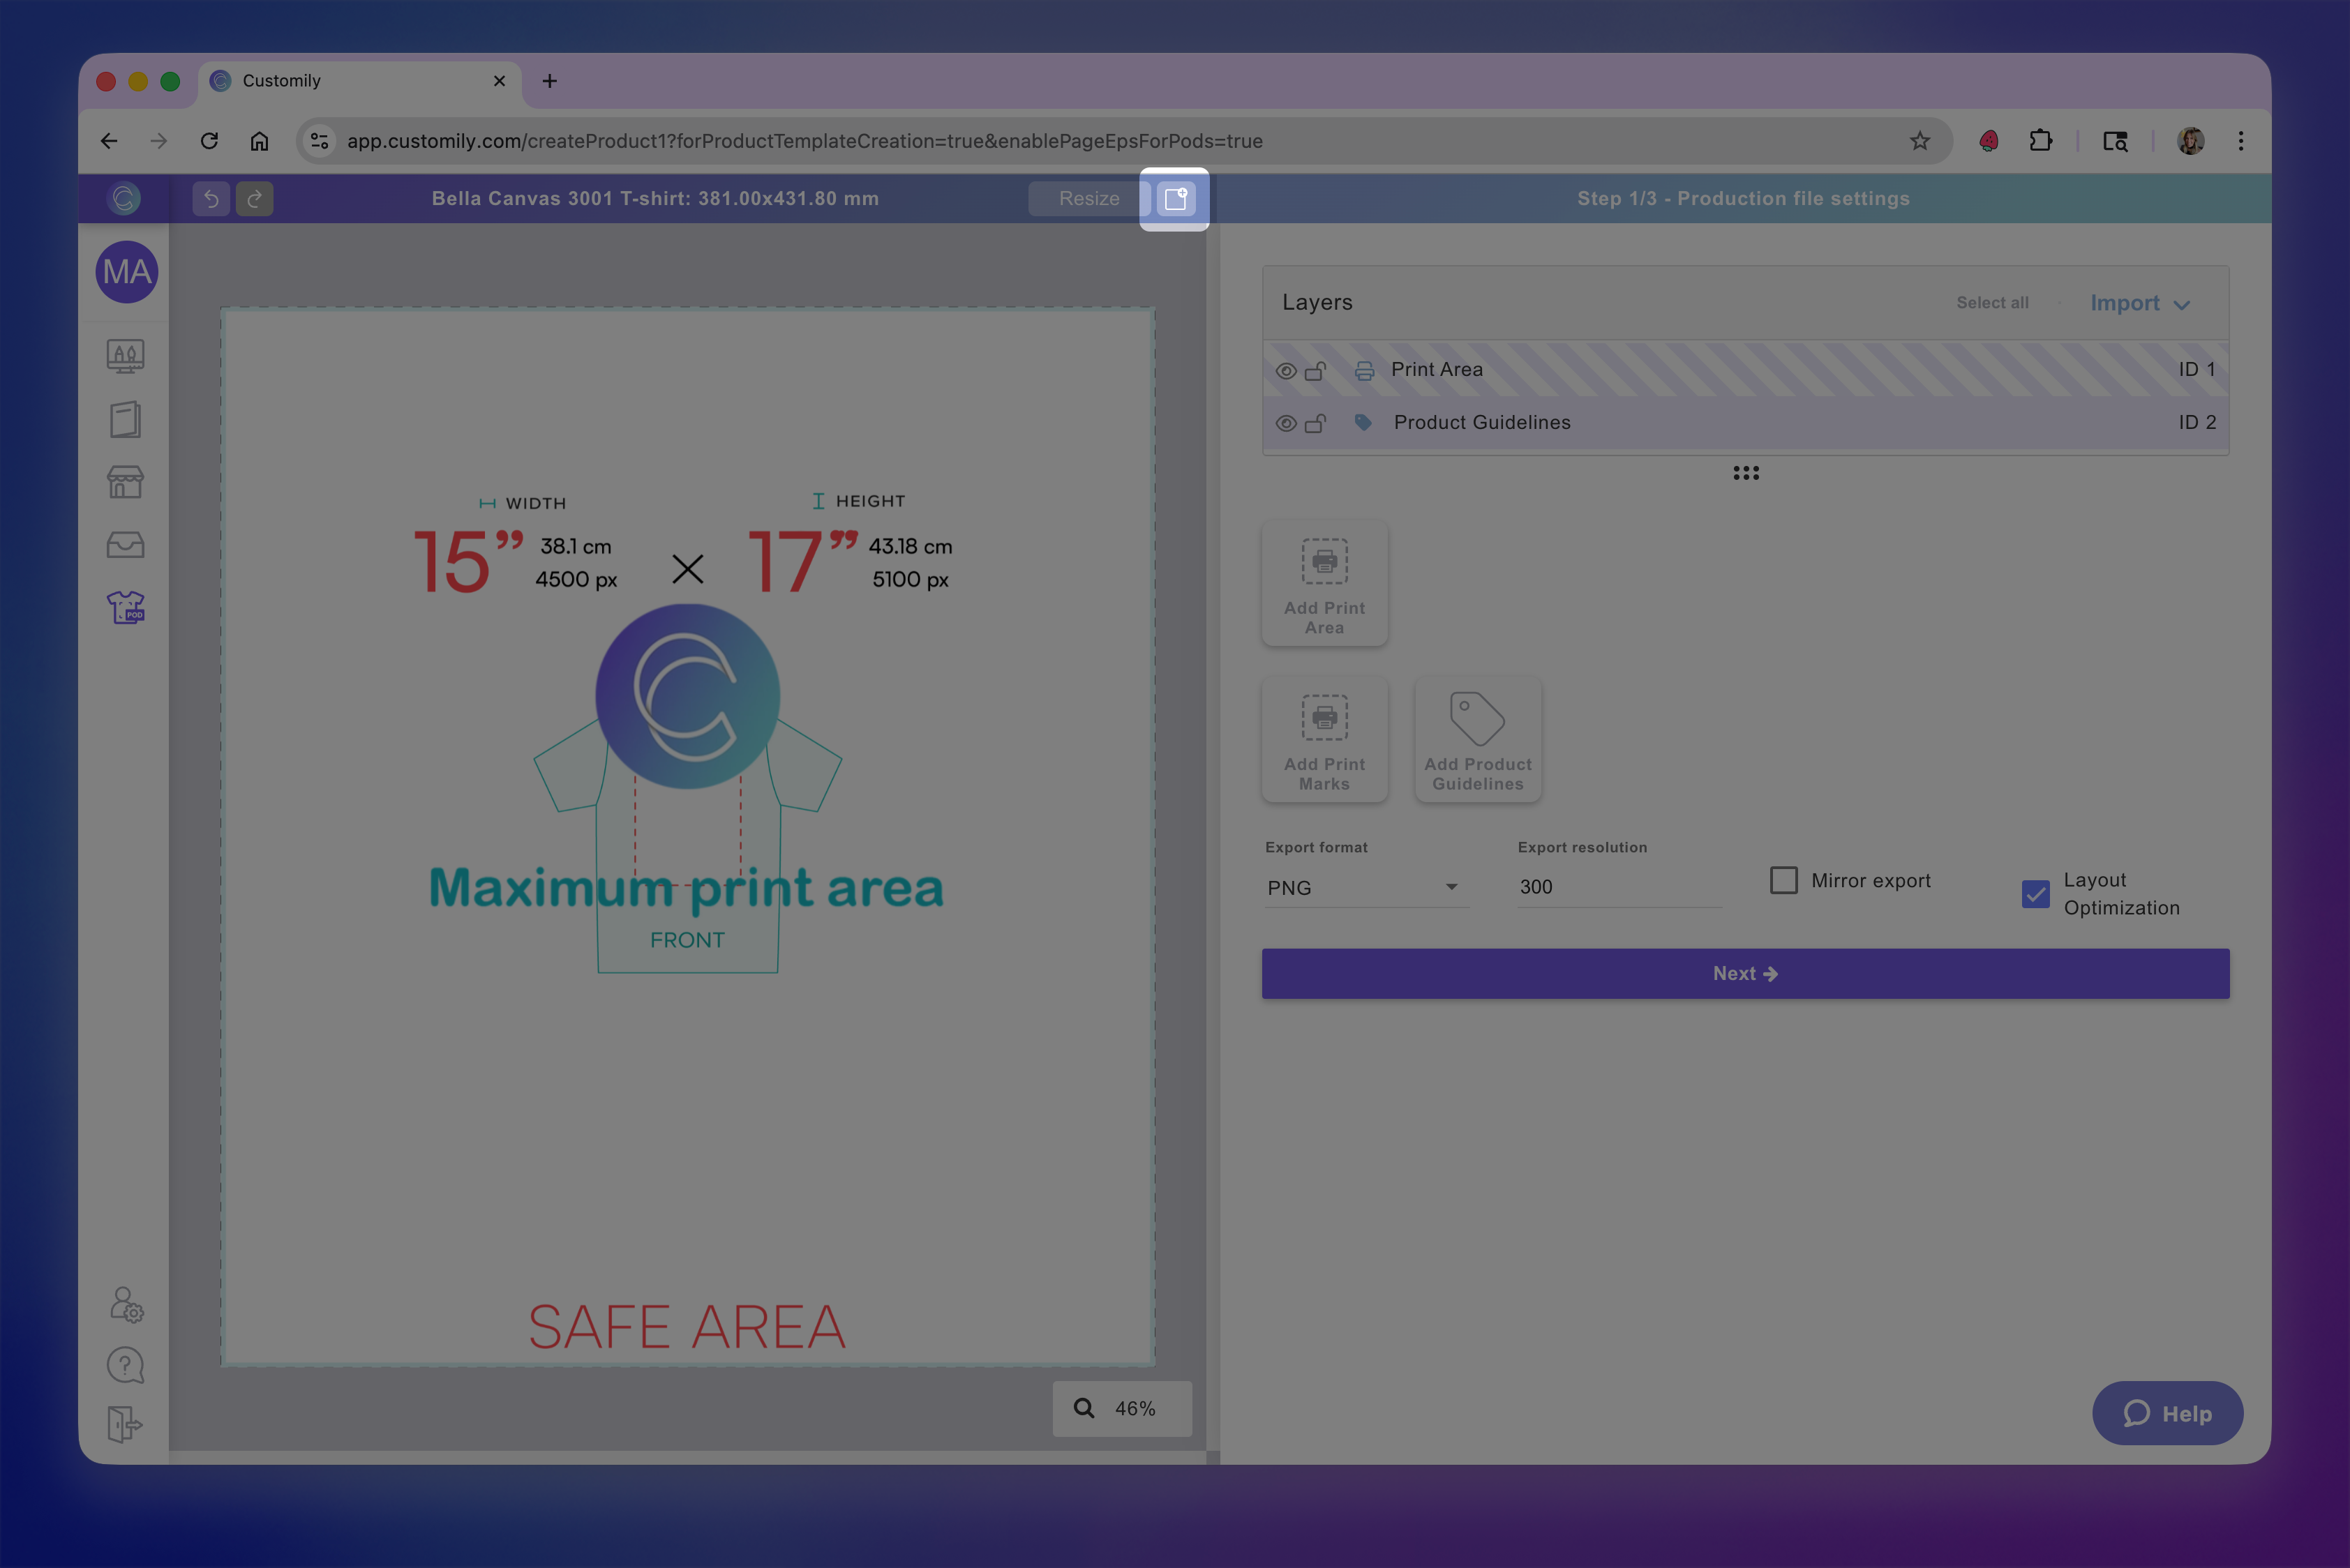The width and height of the screenshot is (2350, 1568).
Task: Click the Add Print Marks tile
Action: (x=1324, y=739)
